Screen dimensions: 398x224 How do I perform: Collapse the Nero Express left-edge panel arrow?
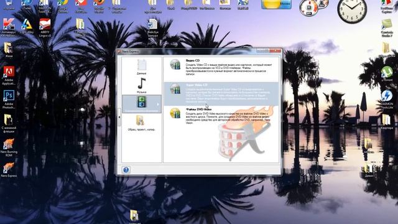click(x=119, y=117)
